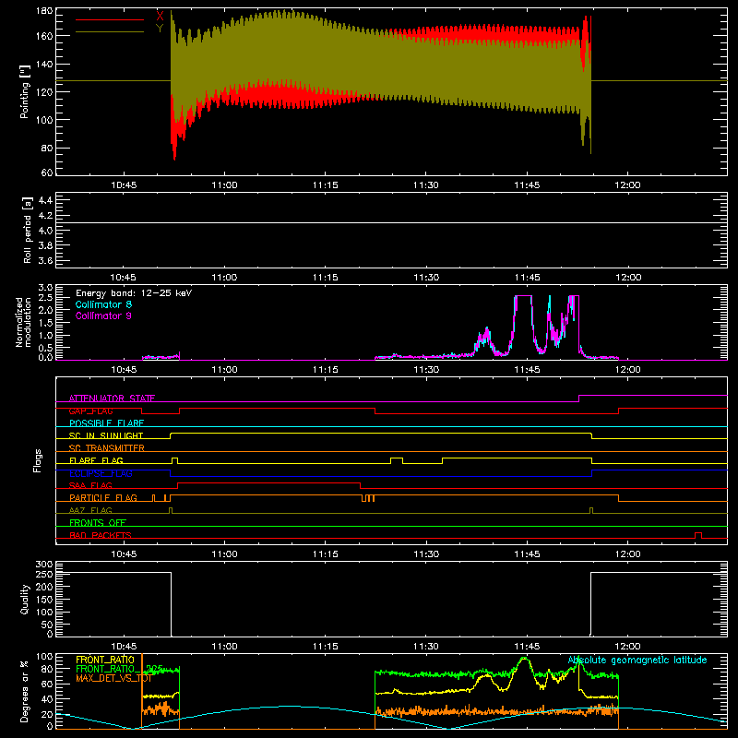The width and height of the screenshot is (738, 738).
Task: Click the 180 tick on the Pointing axis
Action: (44, 11)
